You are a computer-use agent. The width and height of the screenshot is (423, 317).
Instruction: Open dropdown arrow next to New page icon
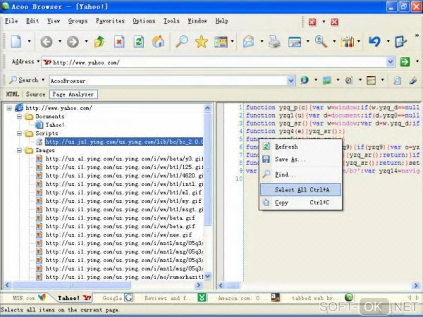click(29, 41)
